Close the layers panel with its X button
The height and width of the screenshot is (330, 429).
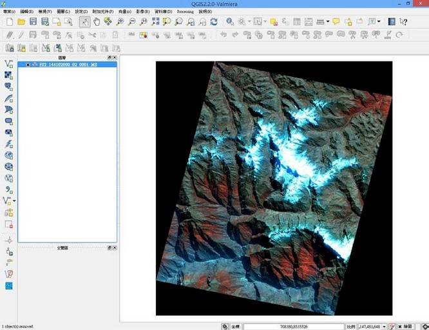115,57
